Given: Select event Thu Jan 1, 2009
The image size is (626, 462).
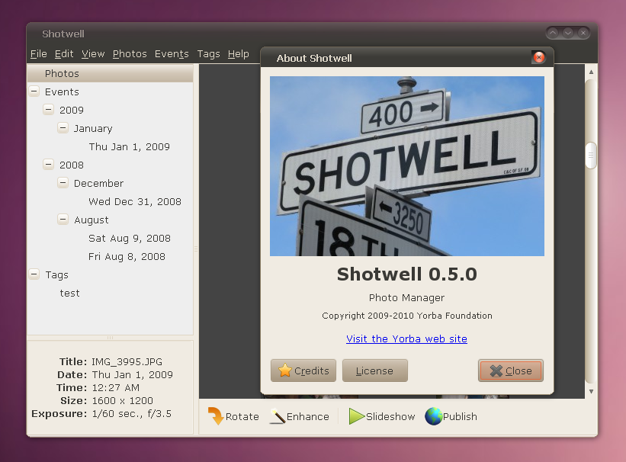Looking at the screenshot, I should pos(130,146).
